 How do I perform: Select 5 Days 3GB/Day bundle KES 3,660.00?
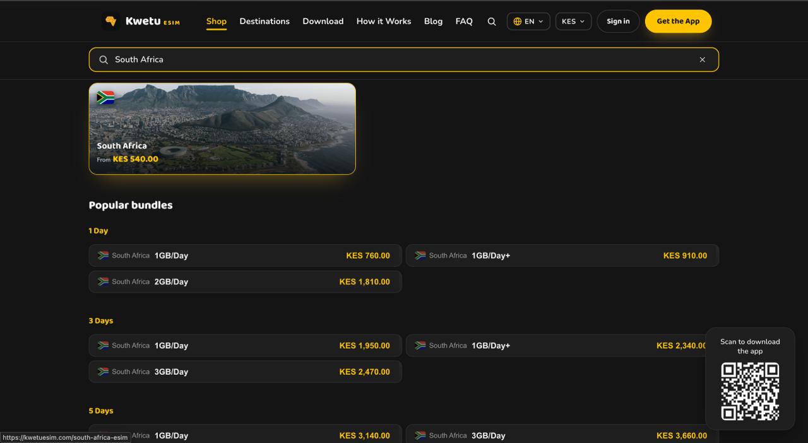(x=562, y=435)
